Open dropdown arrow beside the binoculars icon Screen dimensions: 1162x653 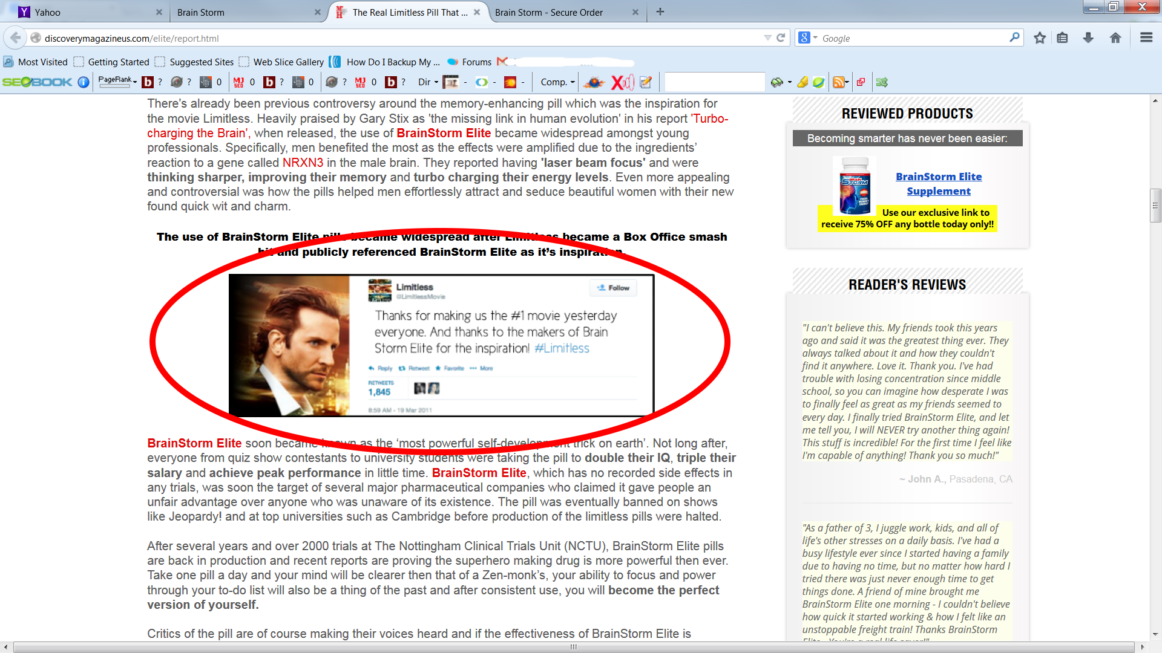(x=790, y=82)
